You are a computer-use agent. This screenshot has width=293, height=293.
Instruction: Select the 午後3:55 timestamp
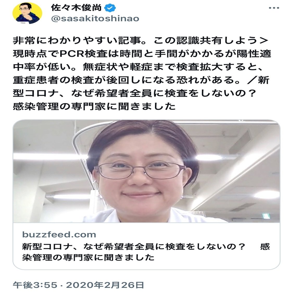[35, 285]
